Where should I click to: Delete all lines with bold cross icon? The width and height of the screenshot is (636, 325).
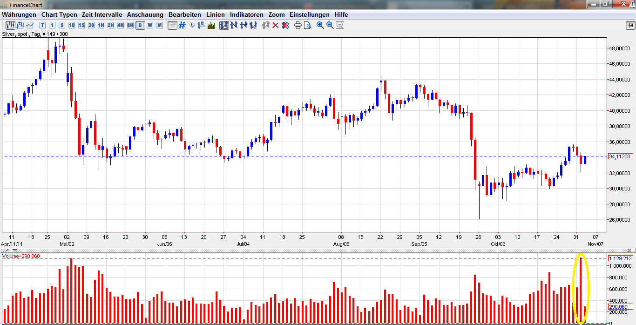[x=285, y=25]
